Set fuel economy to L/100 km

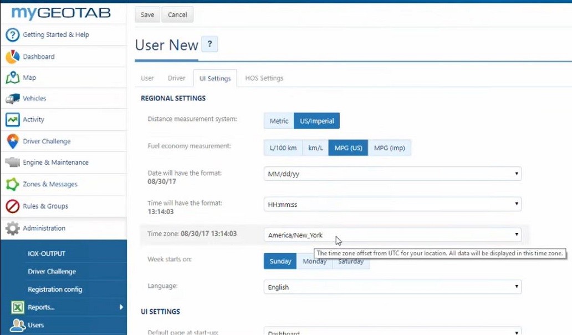pyautogui.click(x=283, y=148)
